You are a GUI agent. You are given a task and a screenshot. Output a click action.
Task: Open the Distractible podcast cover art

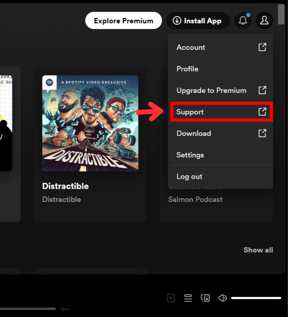(90, 123)
